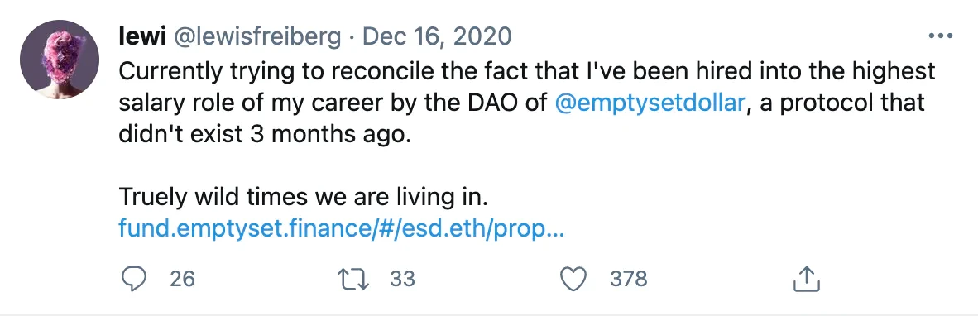Select the sentence 'Truely wild times we are living in.'
The width and height of the screenshot is (978, 316).
303,198
